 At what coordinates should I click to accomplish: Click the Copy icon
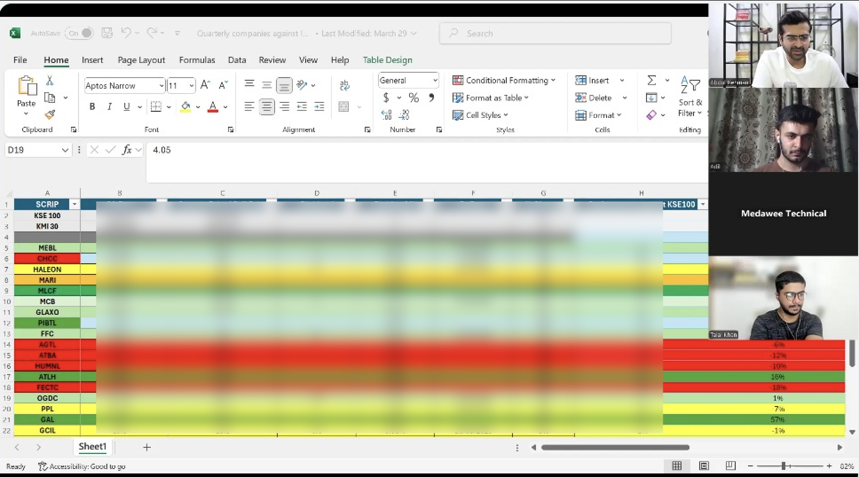pos(50,98)
